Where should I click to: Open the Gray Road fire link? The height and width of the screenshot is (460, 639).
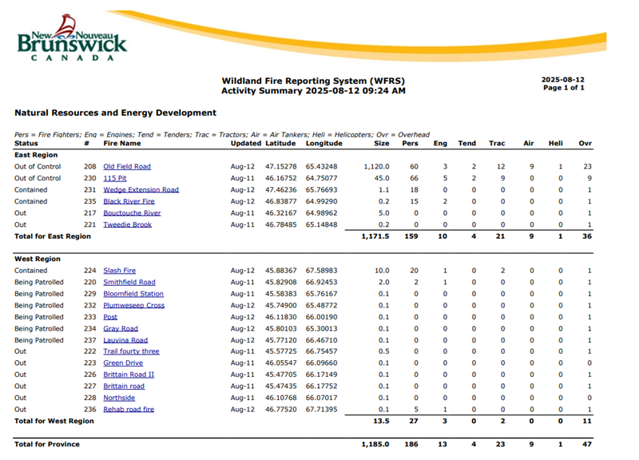121,328
